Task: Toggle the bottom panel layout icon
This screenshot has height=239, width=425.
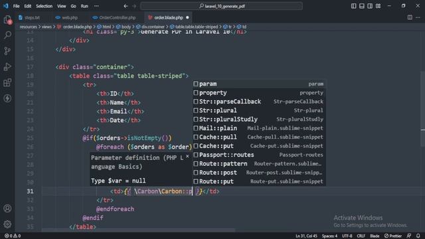Action: tap(362, 6)
